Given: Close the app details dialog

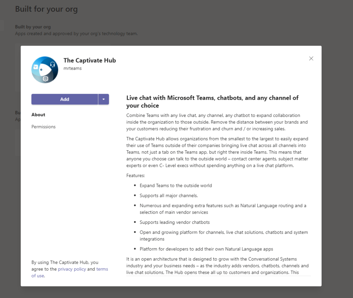Looking at the screenshot, I should (x=311, y=59).
